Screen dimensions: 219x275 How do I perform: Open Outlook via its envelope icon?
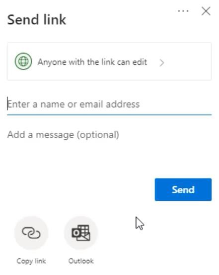tap(81, 233)
